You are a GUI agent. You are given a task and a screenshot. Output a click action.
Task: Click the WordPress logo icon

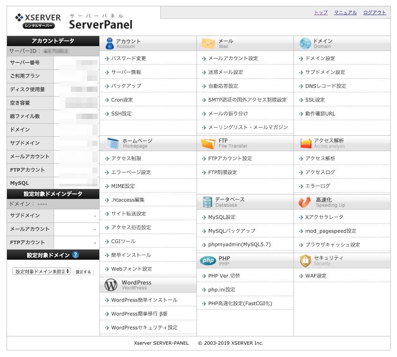point(111,285)
